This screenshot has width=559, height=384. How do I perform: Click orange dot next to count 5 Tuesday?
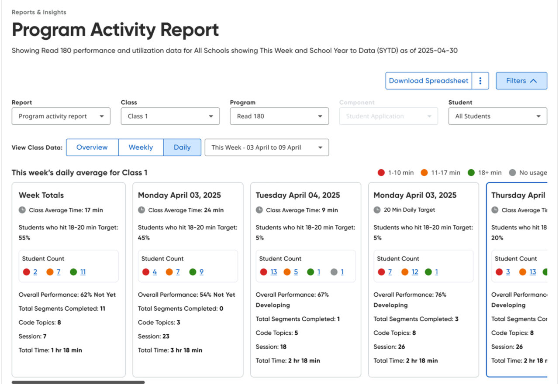[x=287, y=272]
